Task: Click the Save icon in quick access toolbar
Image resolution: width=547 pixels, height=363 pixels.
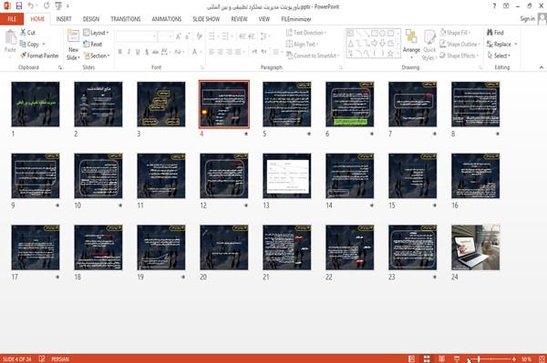Action: 19,6
